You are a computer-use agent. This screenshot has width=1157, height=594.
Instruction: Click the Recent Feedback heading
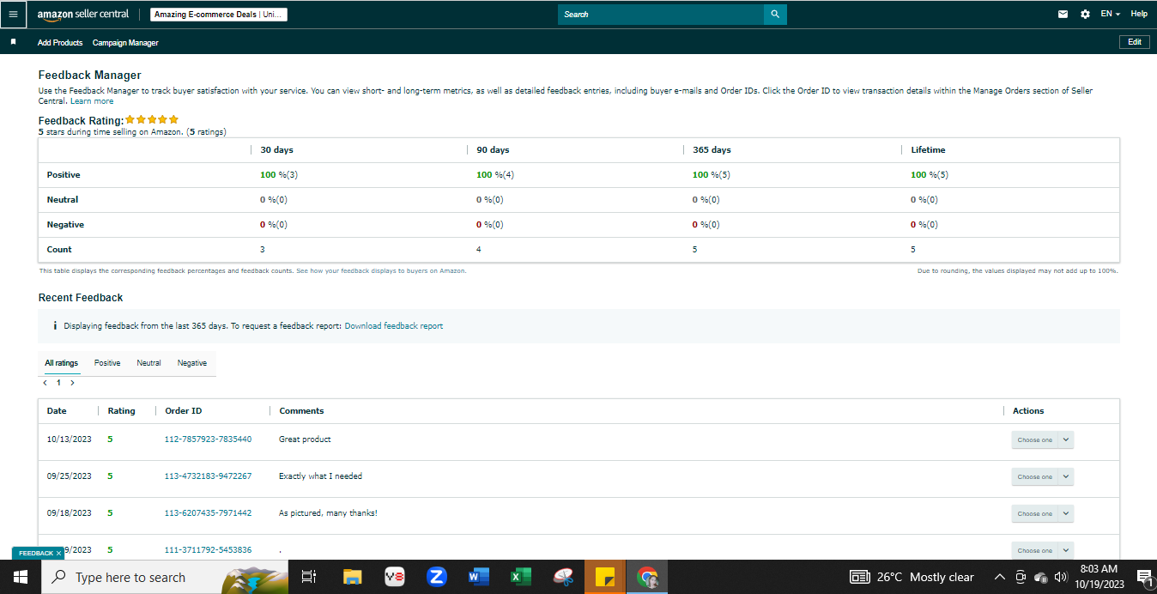[x=81, y=298]
